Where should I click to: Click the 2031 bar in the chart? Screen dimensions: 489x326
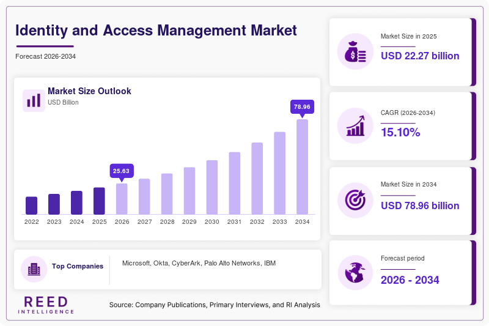(x=235, y=183)
